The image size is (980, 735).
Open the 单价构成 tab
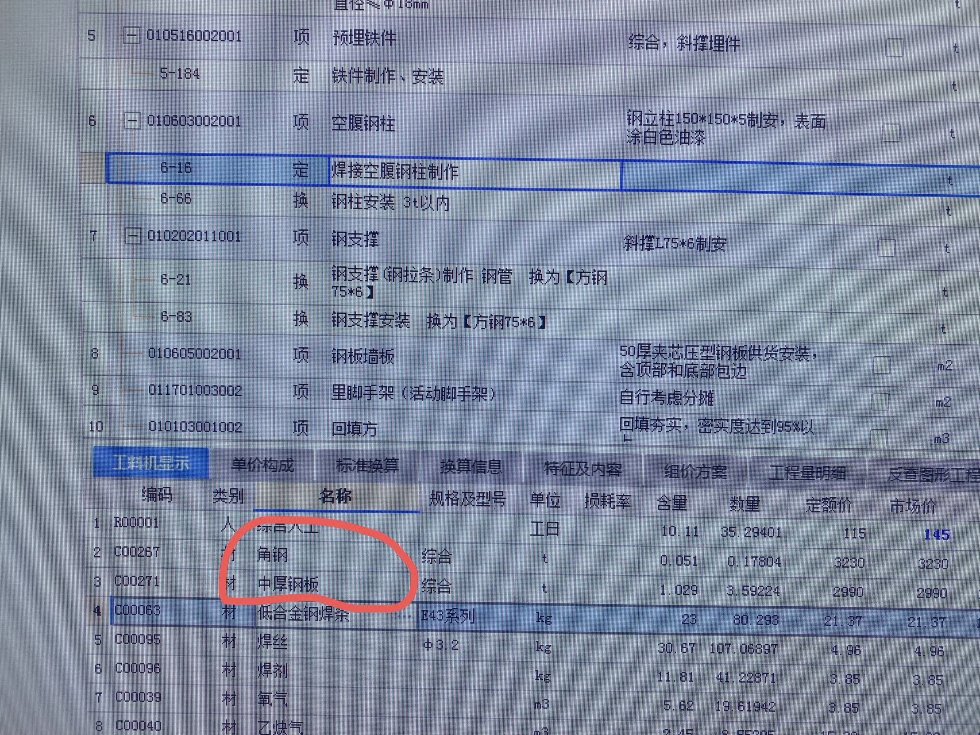pos(263,465)
